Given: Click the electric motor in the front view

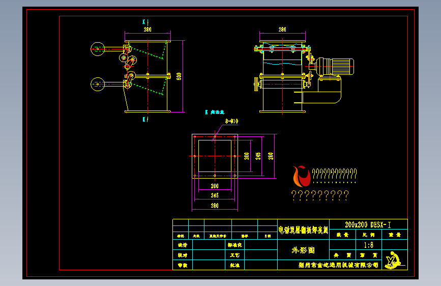Looking at the screenshot, I should (x=335, y=67).
